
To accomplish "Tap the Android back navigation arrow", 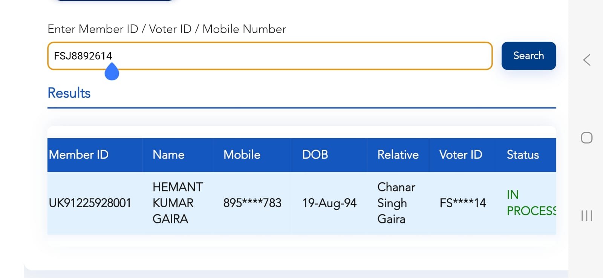I will (586, 60).
